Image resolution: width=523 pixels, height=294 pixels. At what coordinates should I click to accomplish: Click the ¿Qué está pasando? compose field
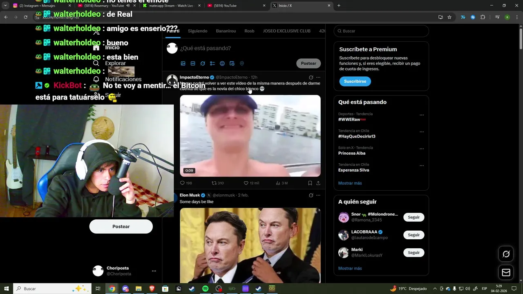(x=205, y=48)
